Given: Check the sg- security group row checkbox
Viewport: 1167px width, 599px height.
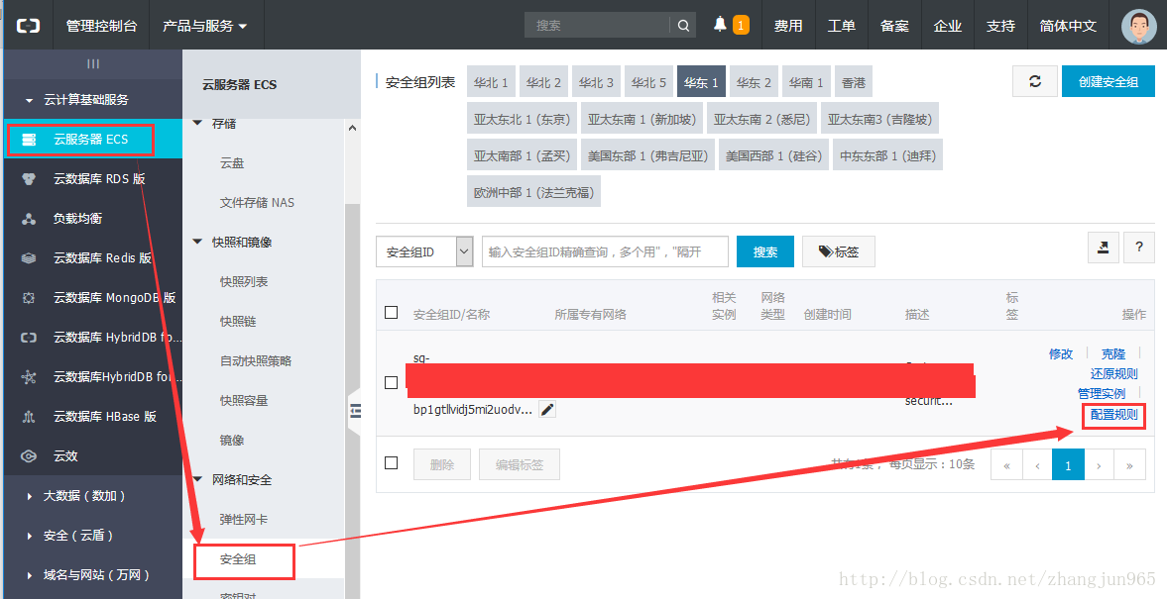Looking at the screenshot, I should click(392, 383).
